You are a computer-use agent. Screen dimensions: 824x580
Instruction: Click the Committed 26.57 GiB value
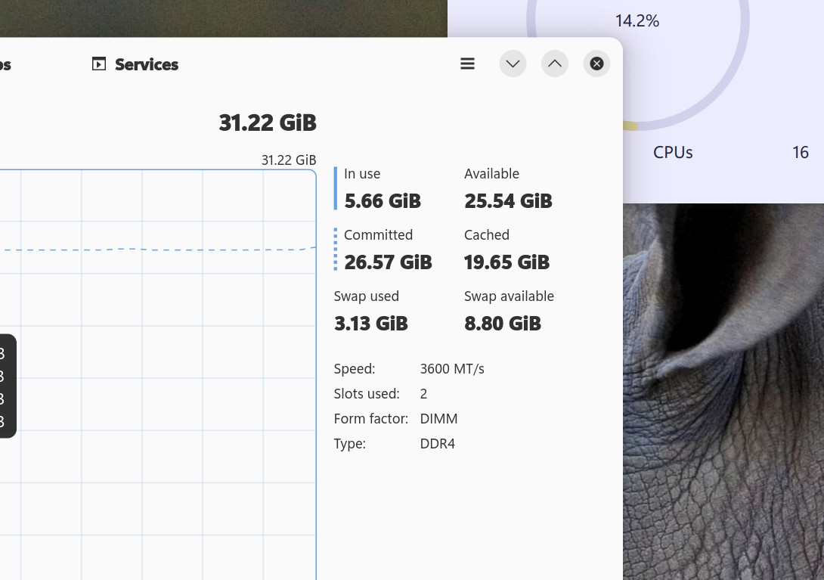[x=388, y=262]
